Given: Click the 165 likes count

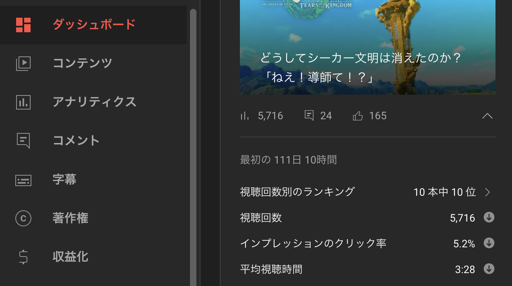Looking at the screenshot, I should [x=378, y=116].
